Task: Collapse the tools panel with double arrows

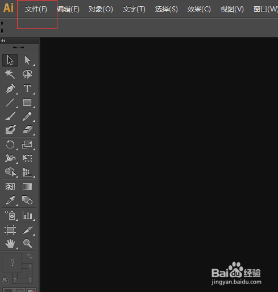Action: pos(3,40)
